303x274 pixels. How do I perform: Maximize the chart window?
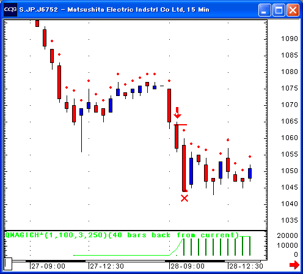279,10
